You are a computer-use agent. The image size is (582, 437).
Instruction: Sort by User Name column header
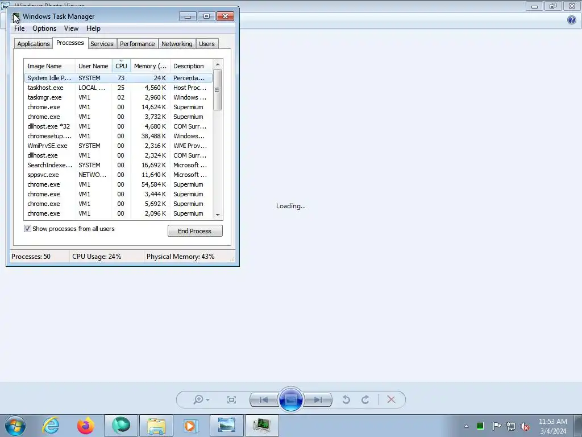point(94,66)
